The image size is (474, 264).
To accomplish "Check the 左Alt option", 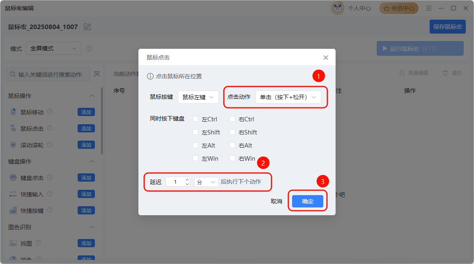I will click(196, 145).
